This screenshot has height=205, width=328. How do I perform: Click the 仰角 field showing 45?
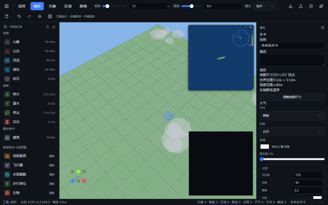(x=307, y=183)
